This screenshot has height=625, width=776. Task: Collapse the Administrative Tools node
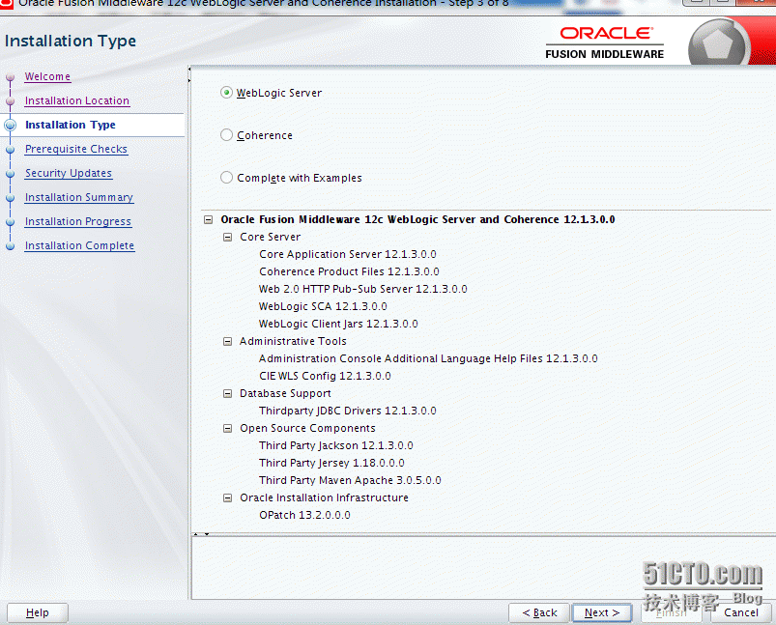point(228,341)
